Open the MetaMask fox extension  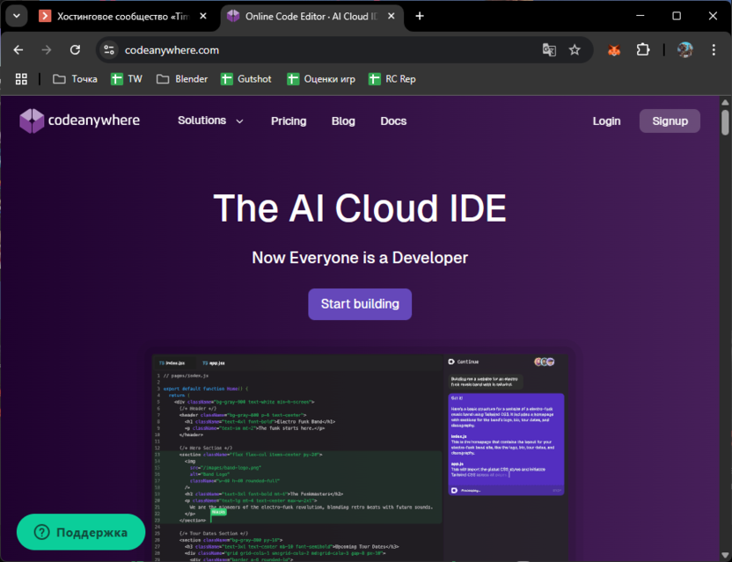(x=614, y=50)
